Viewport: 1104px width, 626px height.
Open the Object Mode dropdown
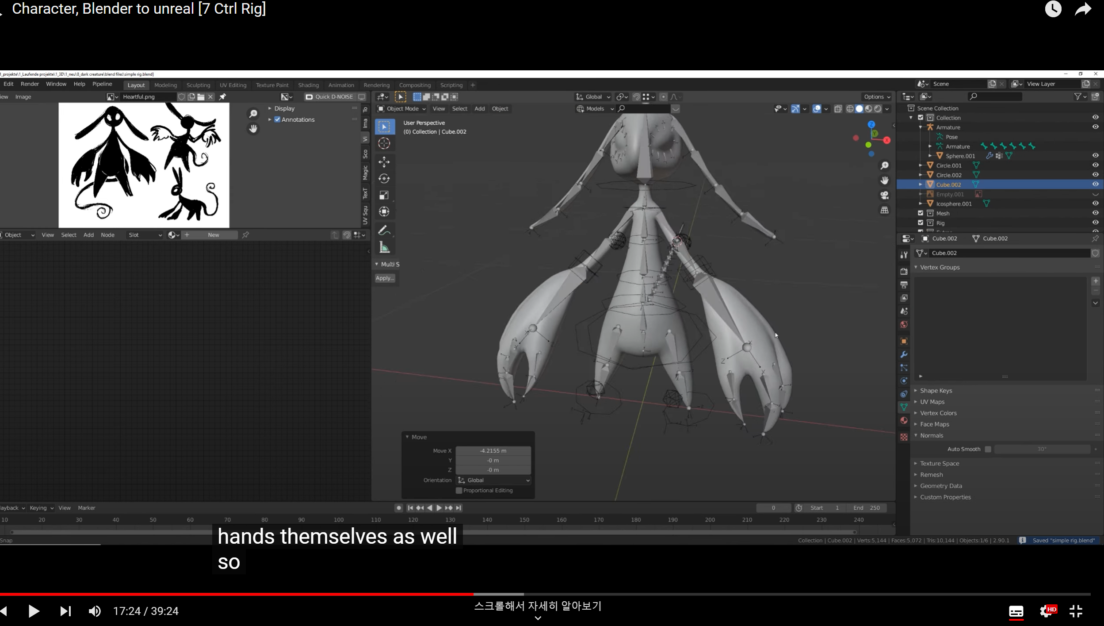pos(401,109)
